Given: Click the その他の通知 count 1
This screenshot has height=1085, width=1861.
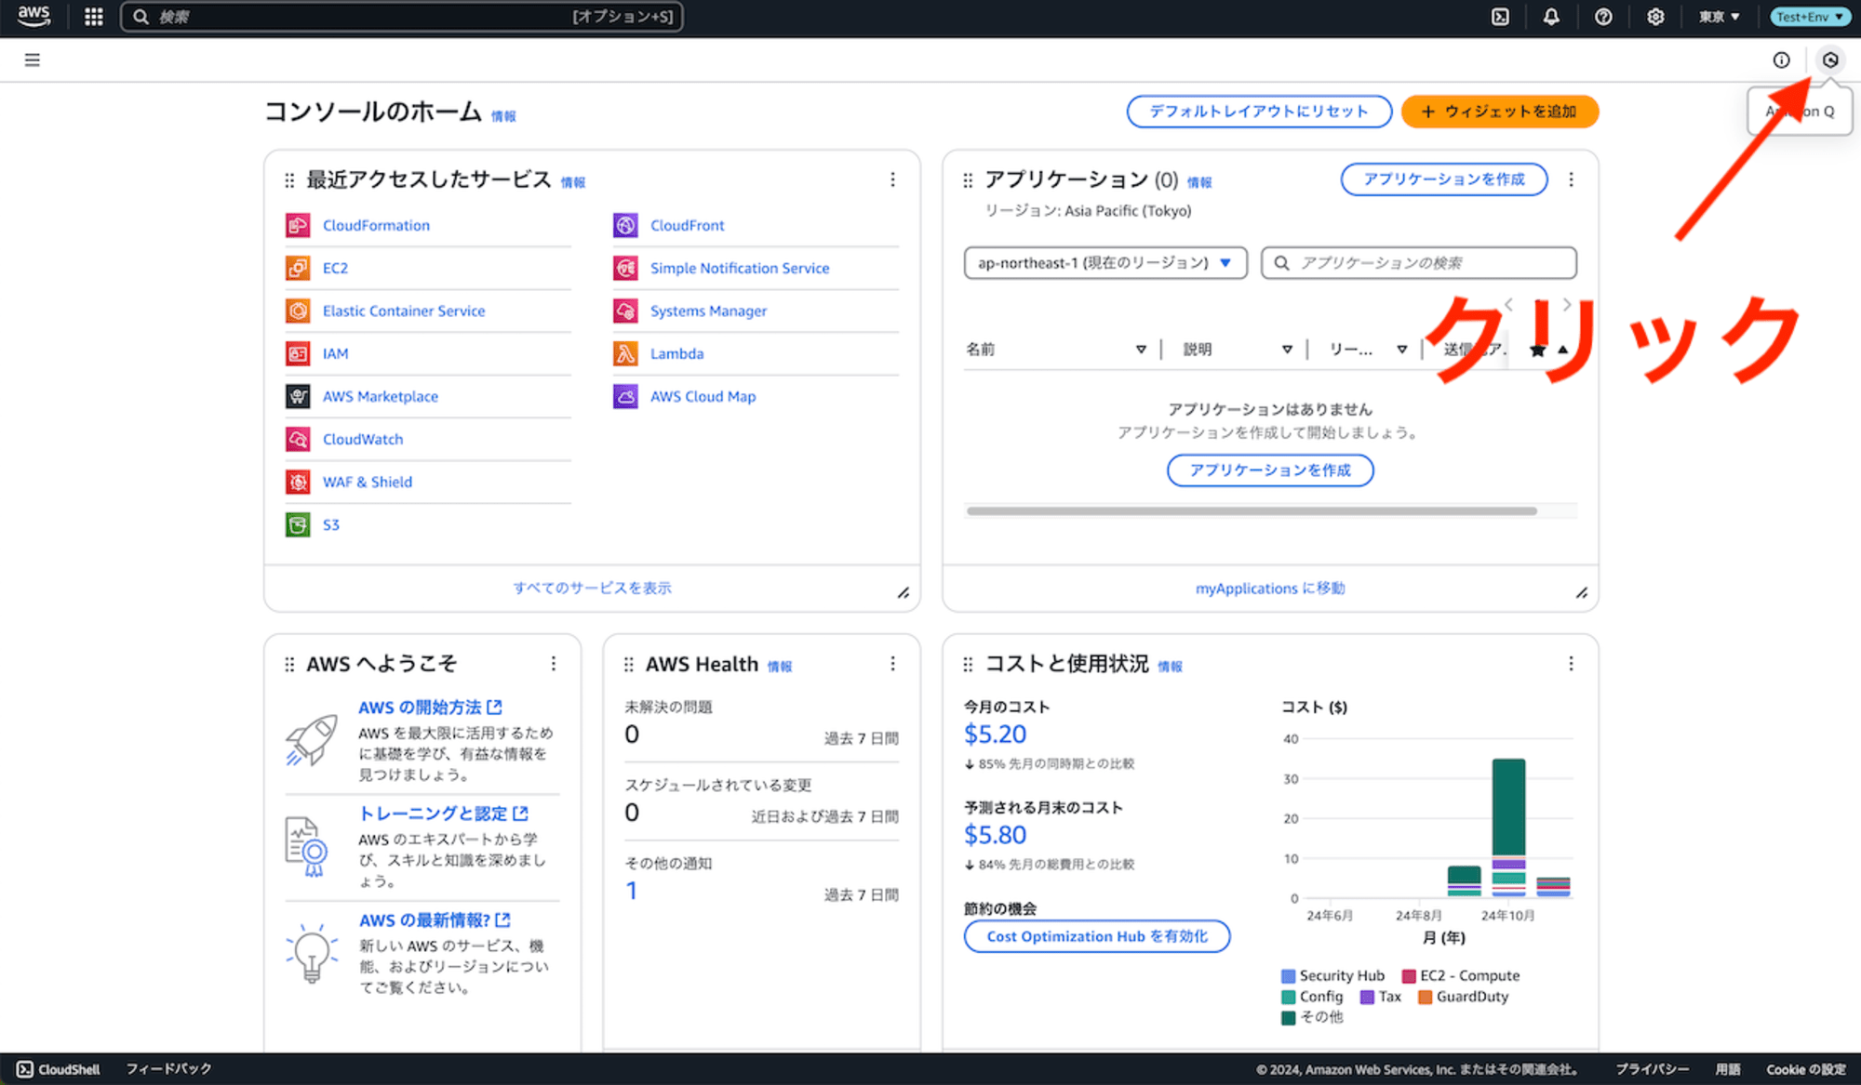Looking at the screenshot, I should point(632,891).
